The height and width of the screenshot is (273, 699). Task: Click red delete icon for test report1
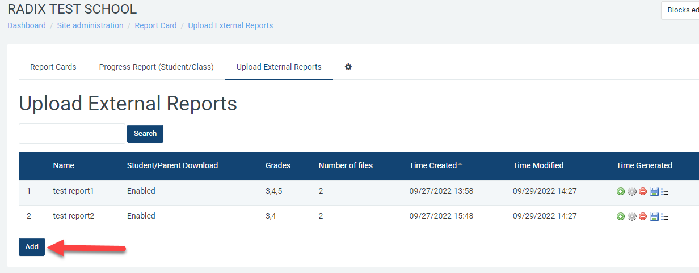click(x=643, y=192)
